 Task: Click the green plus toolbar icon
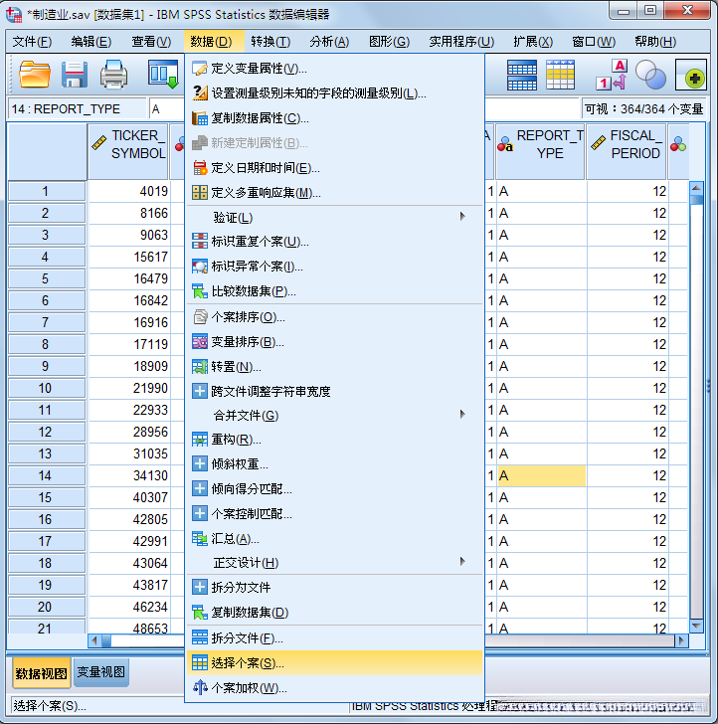(x=691, y=75)
